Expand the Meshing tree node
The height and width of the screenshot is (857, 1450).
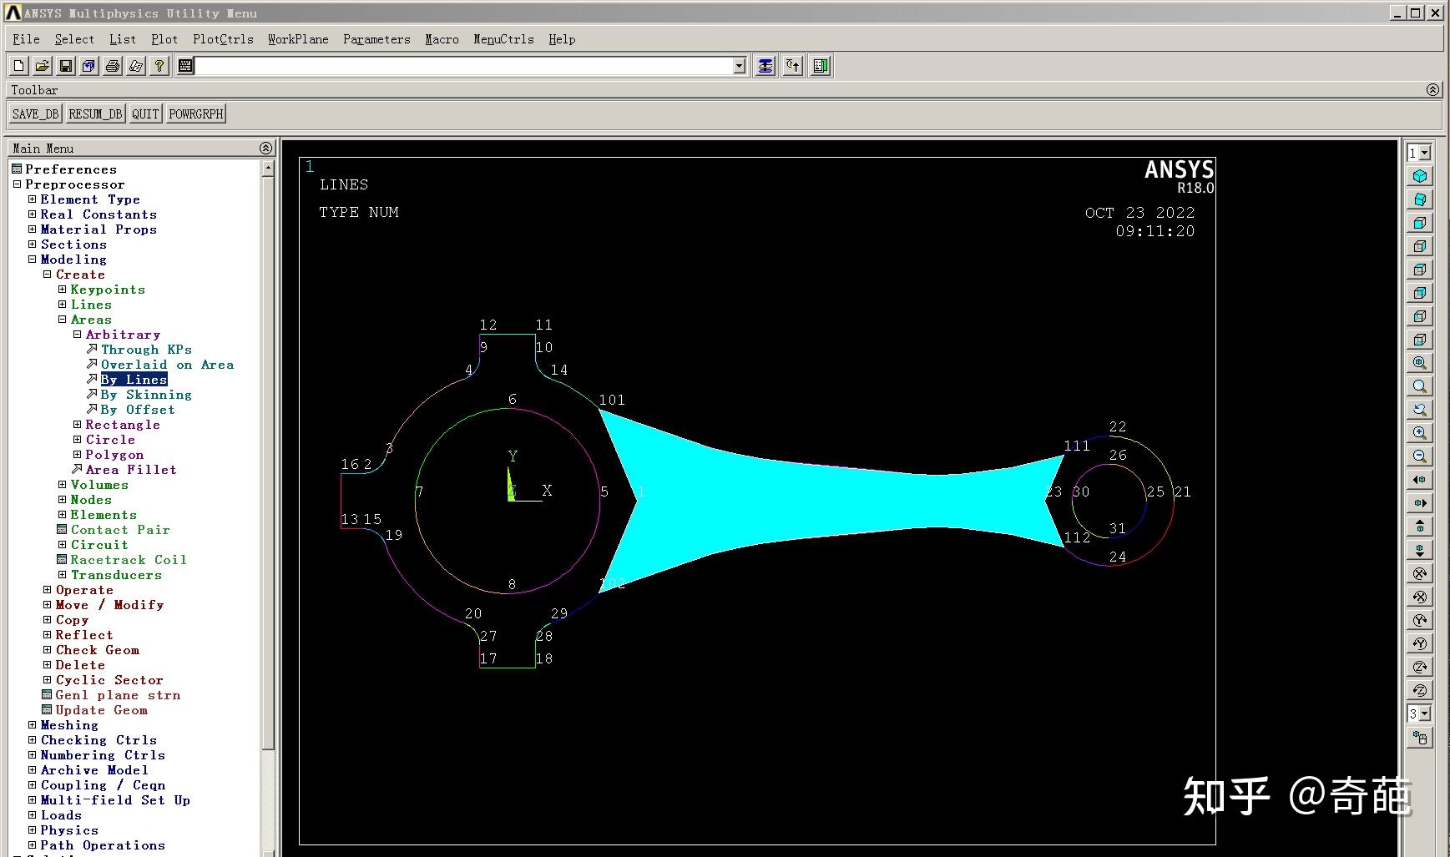(32, 725)
